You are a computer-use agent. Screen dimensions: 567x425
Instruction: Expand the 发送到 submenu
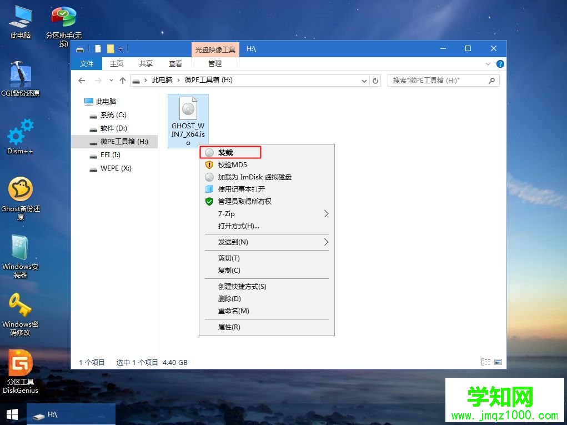point(267,242)
